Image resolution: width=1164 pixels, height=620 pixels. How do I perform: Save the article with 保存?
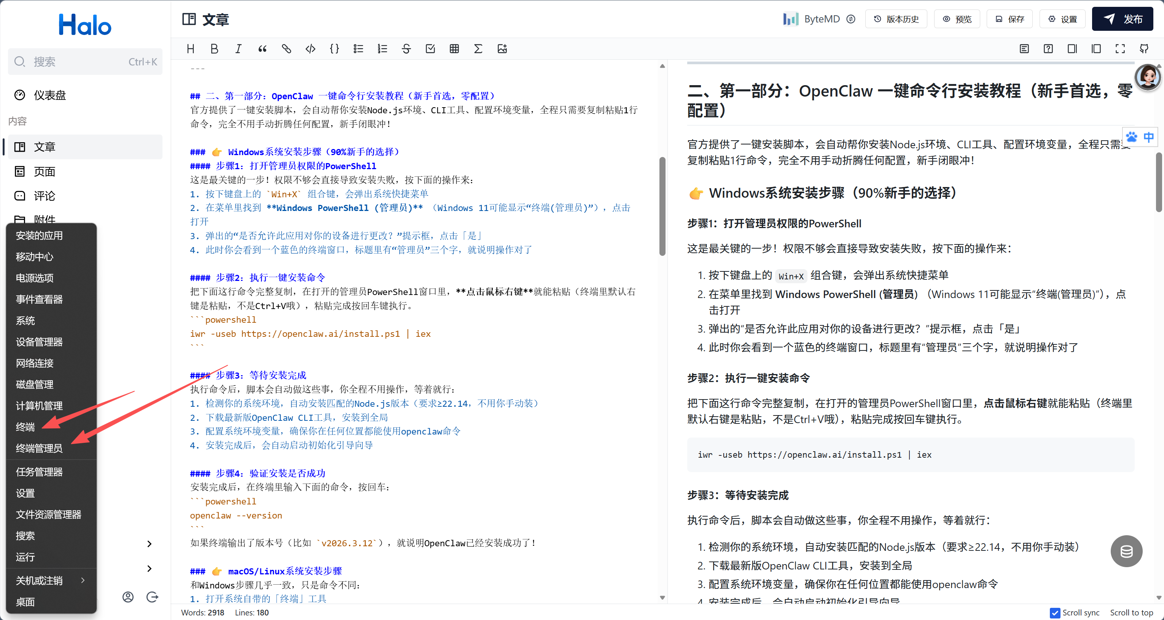click(x=1010, y=19)
